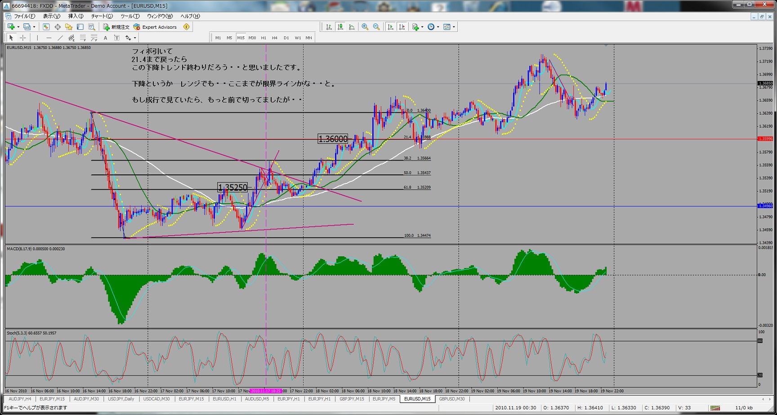Switch timeframe to M5
Screen dimensions: 777x415
click(x=229, y=38)
